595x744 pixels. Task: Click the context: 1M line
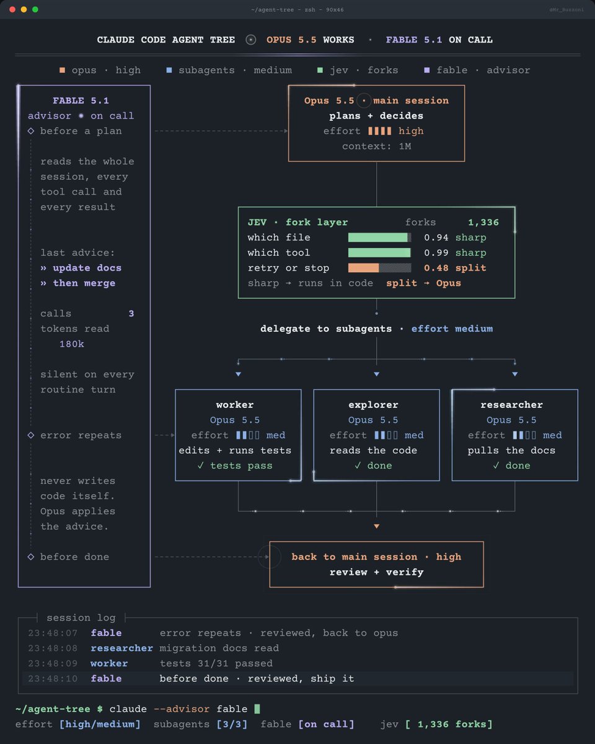(376, 146)
